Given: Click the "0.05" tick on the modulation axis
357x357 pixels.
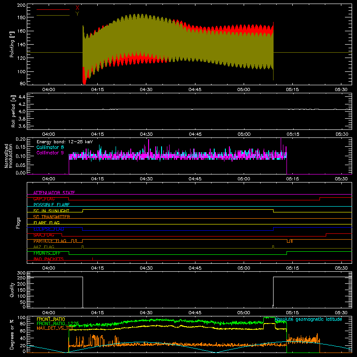Looking at the screenshot, I should coord(21,165).
